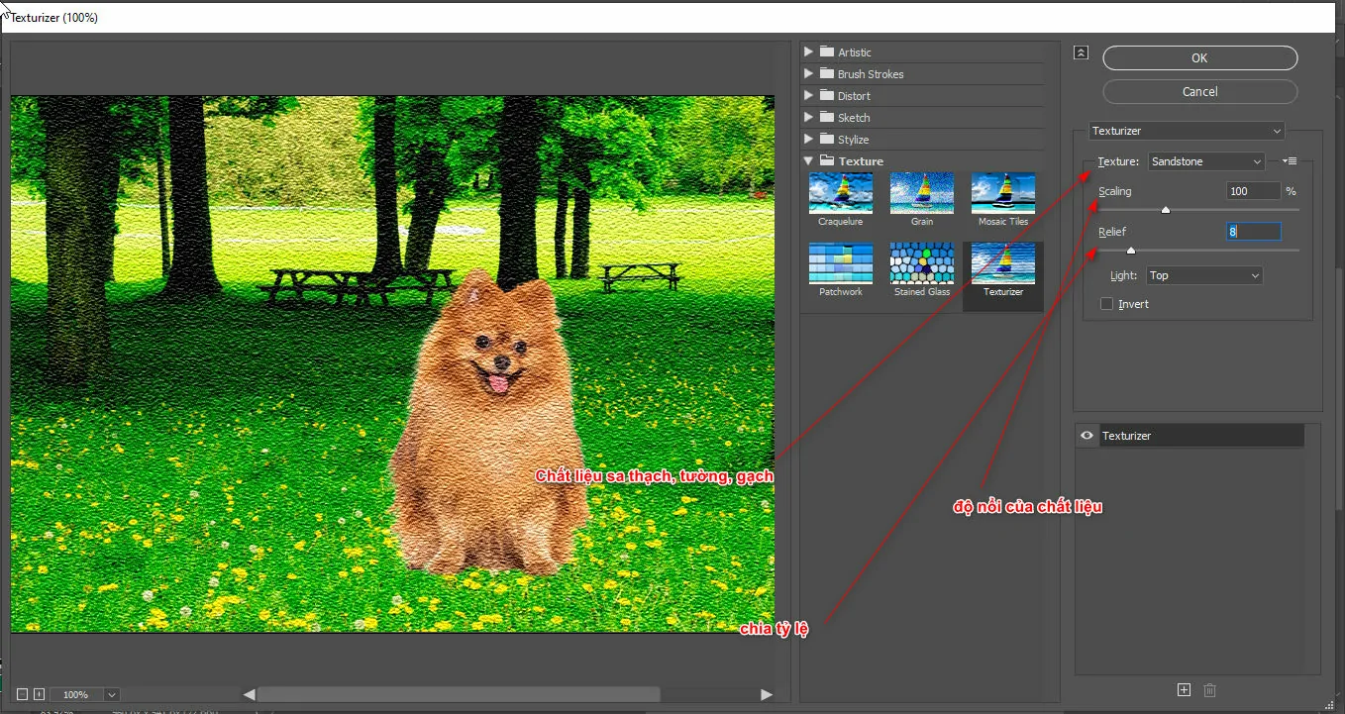Click the Texturizer filter thumbnail
This screenshot has width=1345, height=714.
pos(1002,264)
